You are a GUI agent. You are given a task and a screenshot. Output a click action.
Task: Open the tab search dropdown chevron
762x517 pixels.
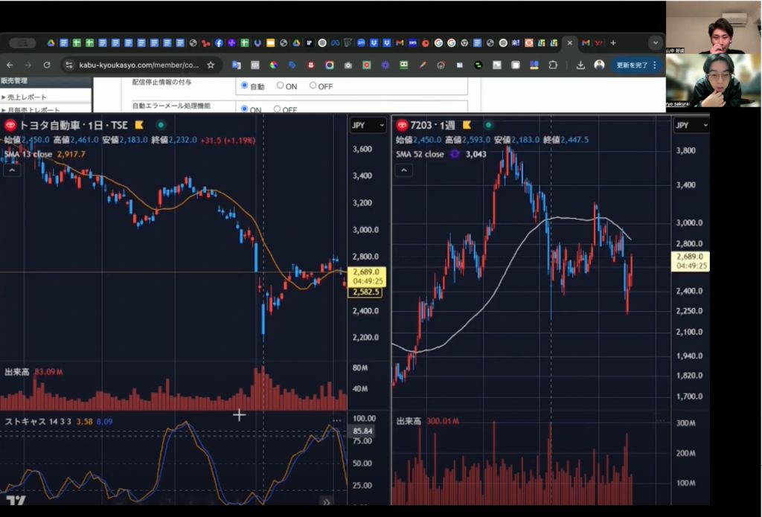click(655, 42)
